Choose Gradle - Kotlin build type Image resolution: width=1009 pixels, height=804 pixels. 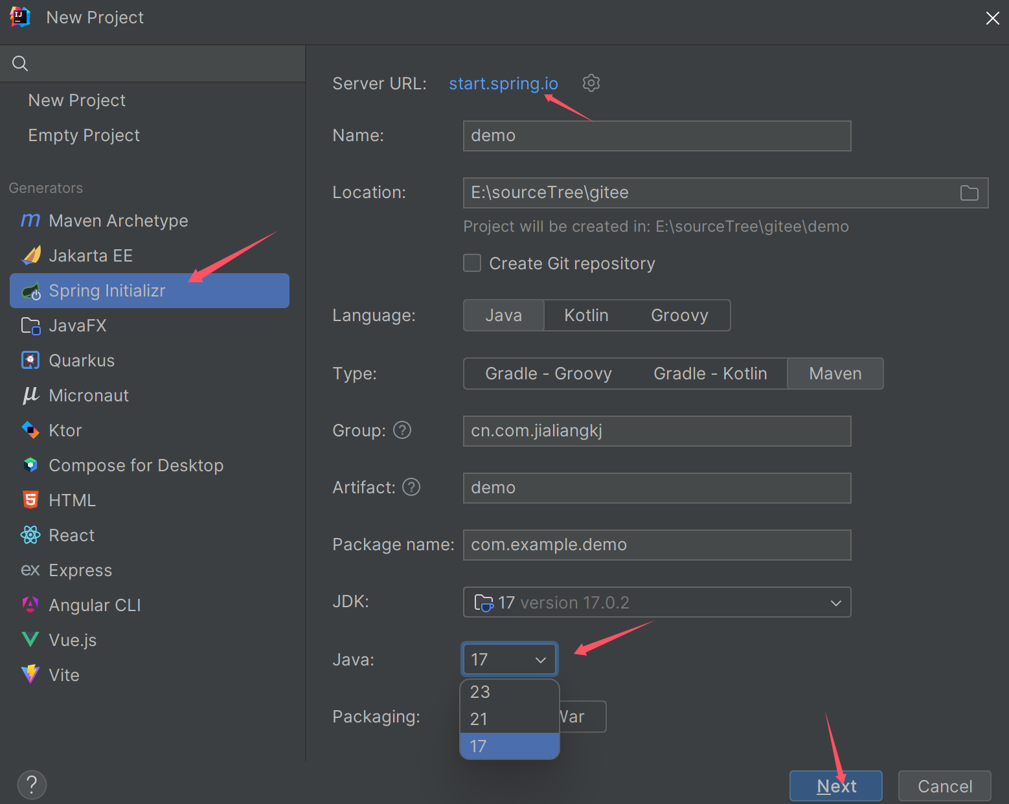[710, 374]
